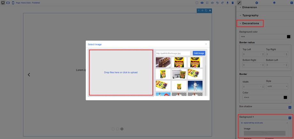Open Top Right radius unit dropdown
This screenshot has width=294, height=139.
(x=284, y=54)
